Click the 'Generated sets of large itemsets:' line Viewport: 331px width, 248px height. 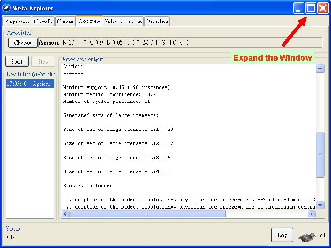point(111,115)
